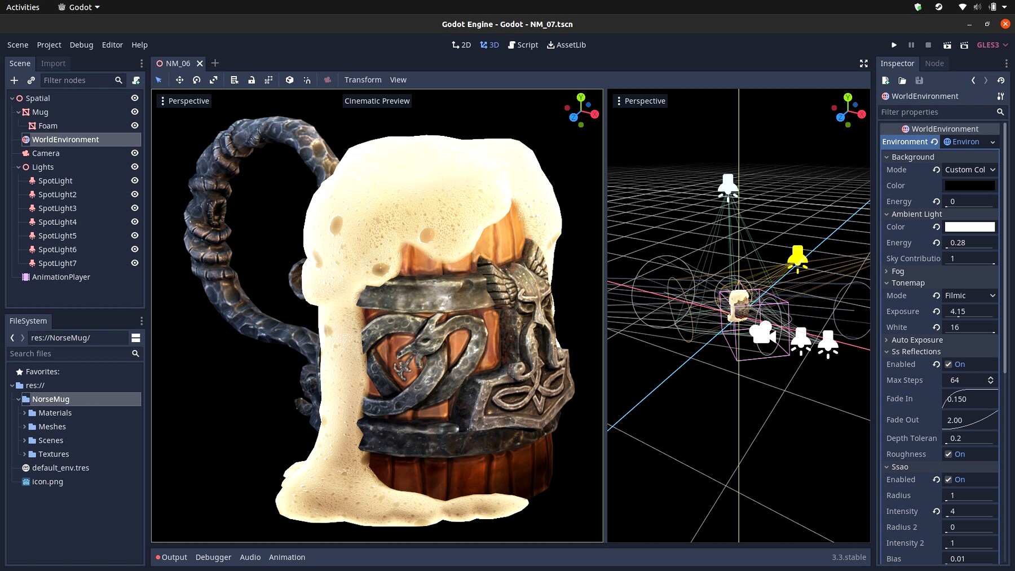Create a new resource in Inspector
Viewport: 1015px width, 571px height.
(x=885, y=81)
